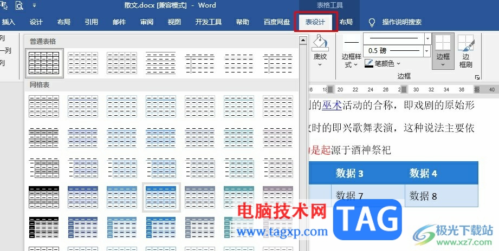Image resolution: width=499 pixels, height=251 pixels.
Task: Click the 网格表 section heading
Action: tap(40, 85)
